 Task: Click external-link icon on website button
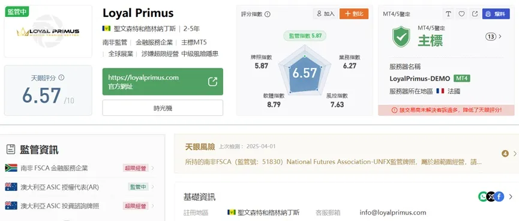[212, 82]
